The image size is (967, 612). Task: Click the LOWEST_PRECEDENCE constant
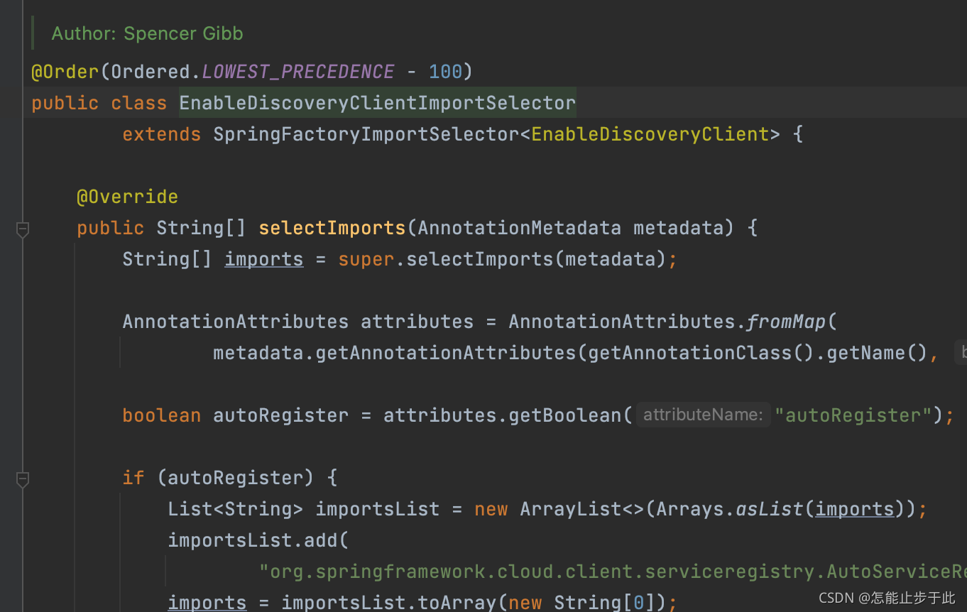298,72
